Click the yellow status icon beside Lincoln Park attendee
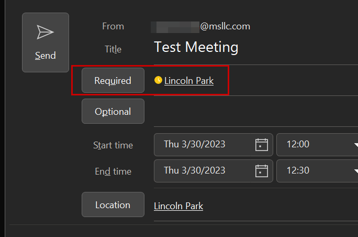Screen dimensions: 358x237 click(x=158, y=80)
